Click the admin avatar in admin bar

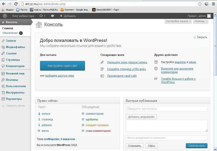coord(209,16)
